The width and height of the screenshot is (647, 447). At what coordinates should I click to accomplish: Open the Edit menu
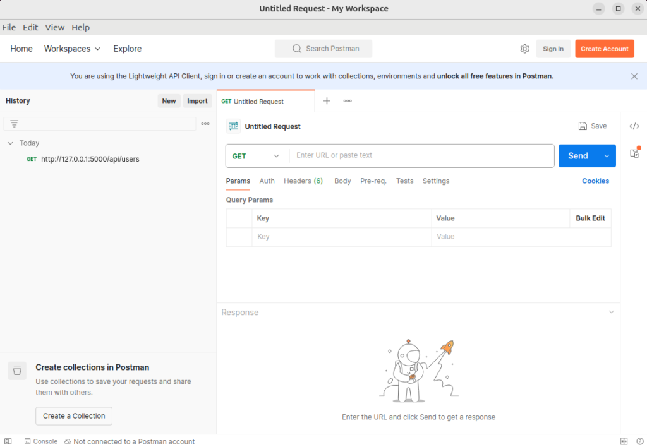click(30, 27)
